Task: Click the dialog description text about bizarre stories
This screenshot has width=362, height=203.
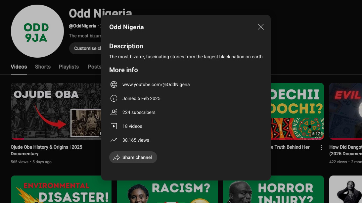Action: click(186, 57)
